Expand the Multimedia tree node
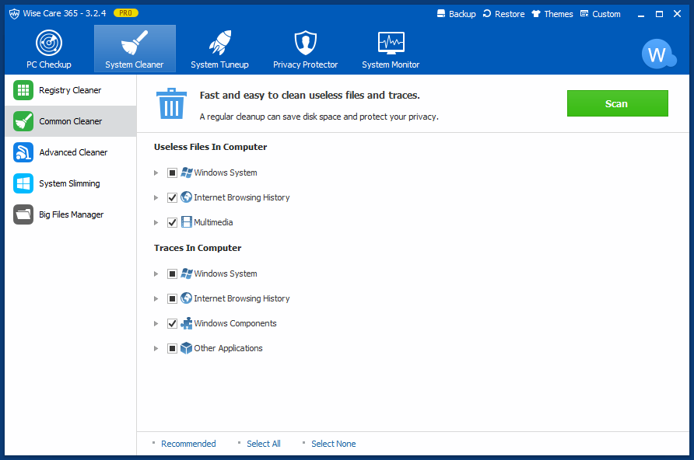This screenshot has width=694, height=460. click(x=156, y=222)
